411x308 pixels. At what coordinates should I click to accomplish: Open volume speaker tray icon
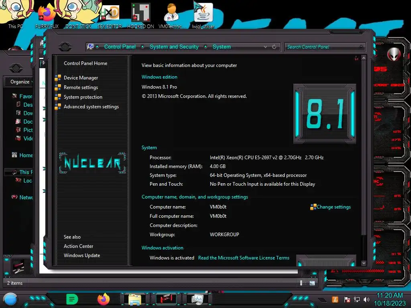[x=366, y=299]
